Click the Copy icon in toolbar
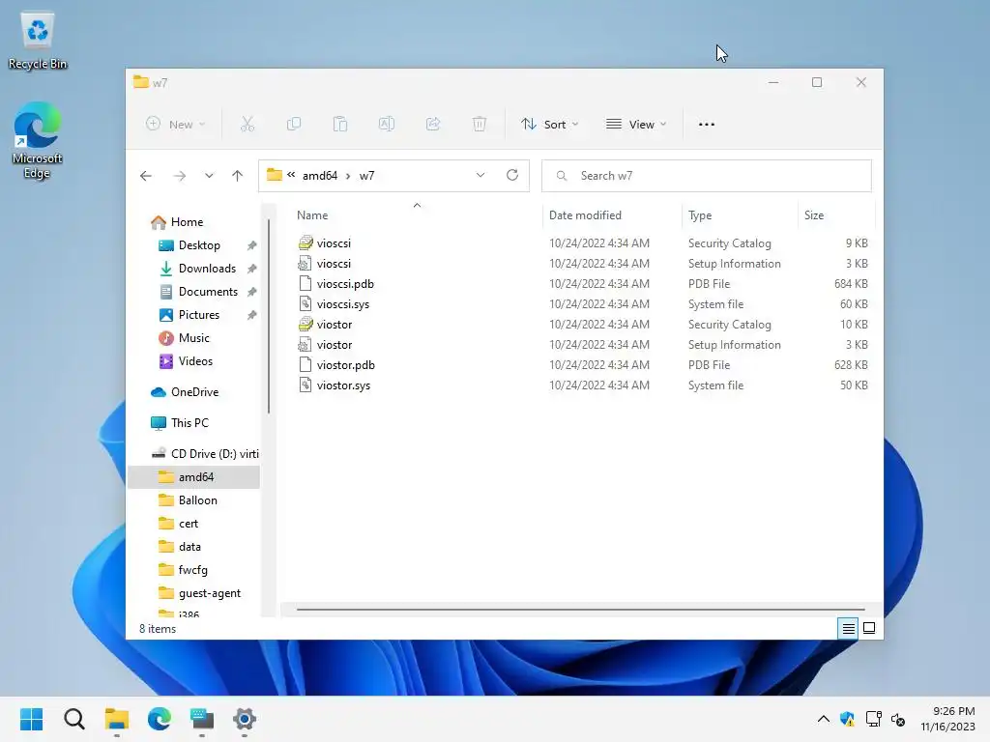The image size is (990, 742). coord(294,125)
